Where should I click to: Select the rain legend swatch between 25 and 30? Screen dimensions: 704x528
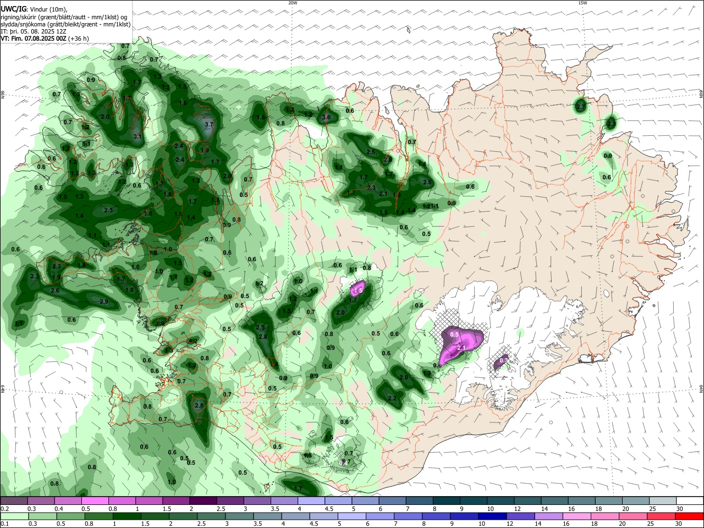pyautogui.click(x=661, y=516)
